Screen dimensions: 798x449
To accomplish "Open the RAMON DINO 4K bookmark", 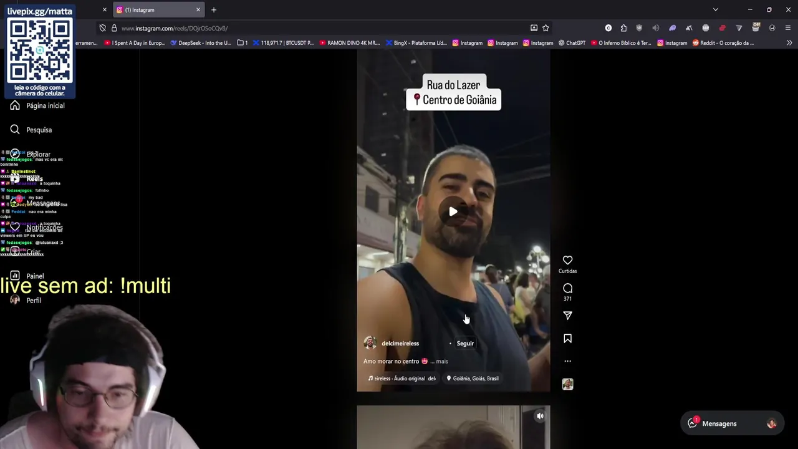I will tap(349, 43).
